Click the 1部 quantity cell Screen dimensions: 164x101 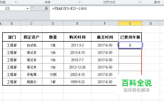(x=53, y=82)
